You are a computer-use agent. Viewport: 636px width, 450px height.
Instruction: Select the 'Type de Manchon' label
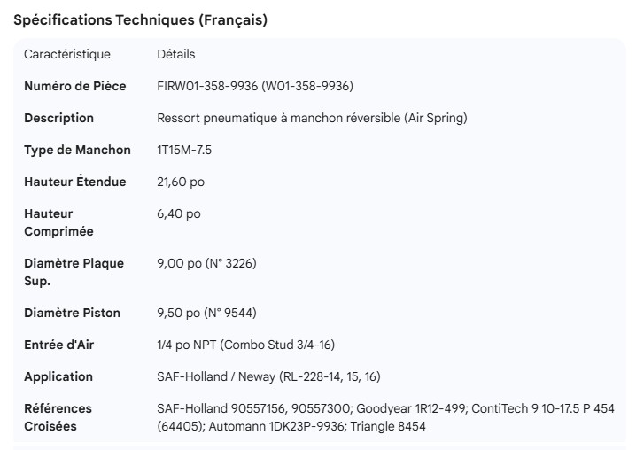pos(77,150)
